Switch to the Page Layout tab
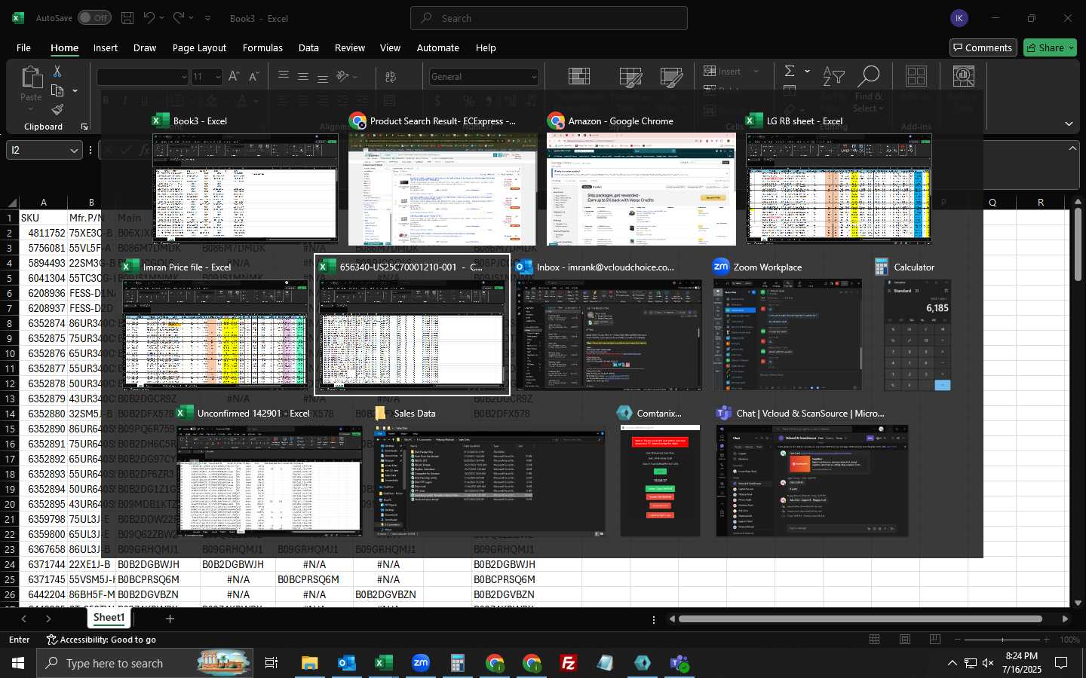 pyautogui.click(x=199, y=47)
